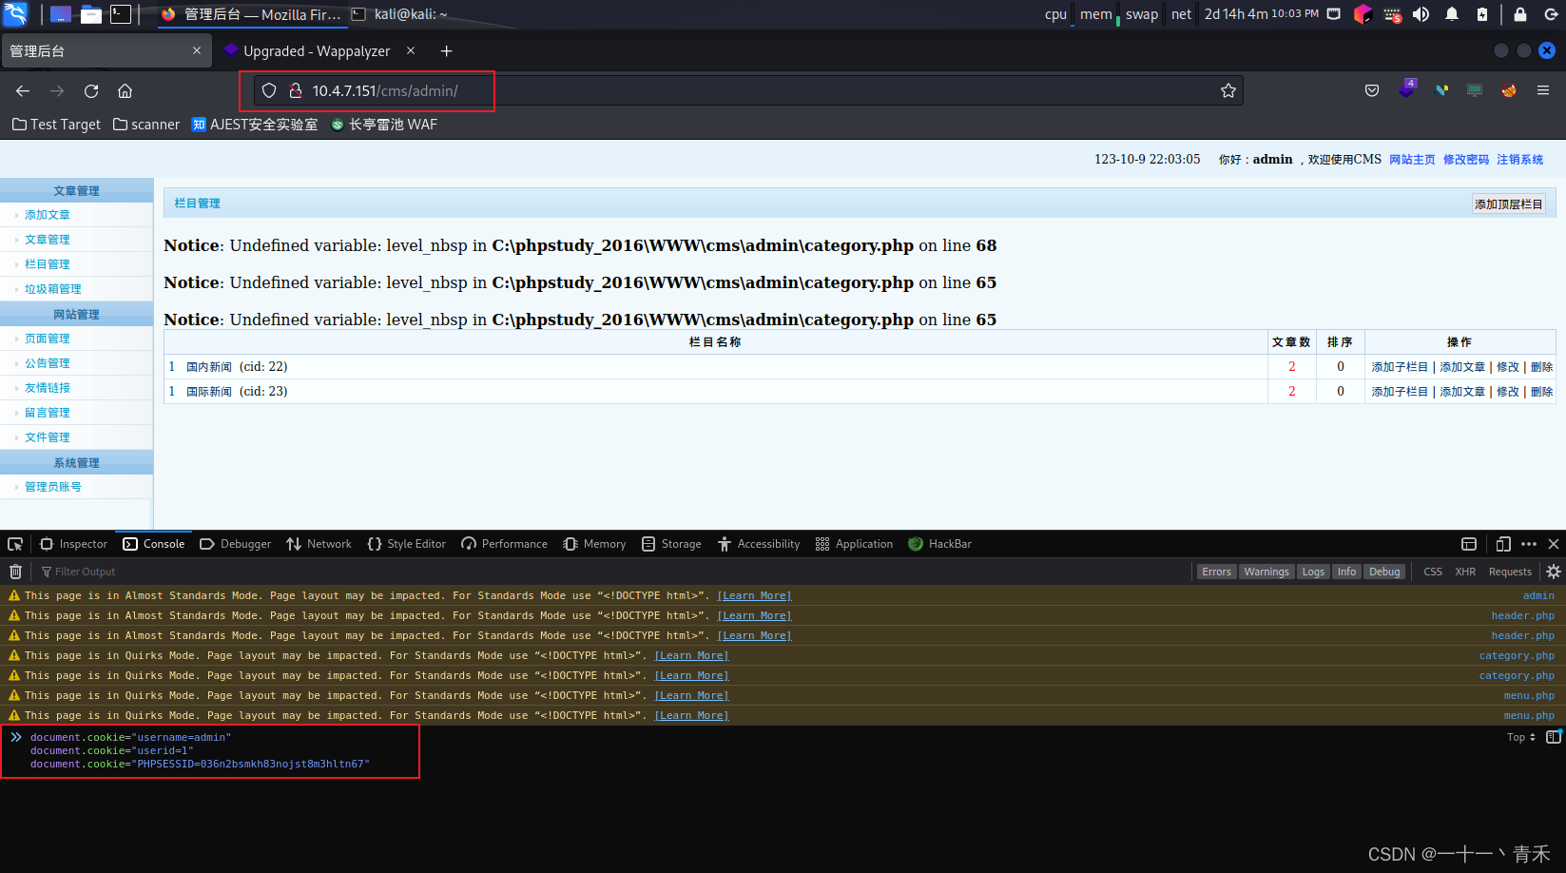
Task: Click the 注销系统 logout link
Action: [1519, 160]
